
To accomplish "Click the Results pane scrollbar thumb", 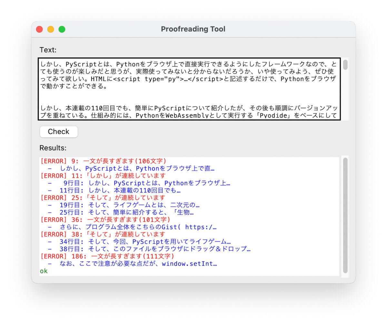I will click(345, 215).
